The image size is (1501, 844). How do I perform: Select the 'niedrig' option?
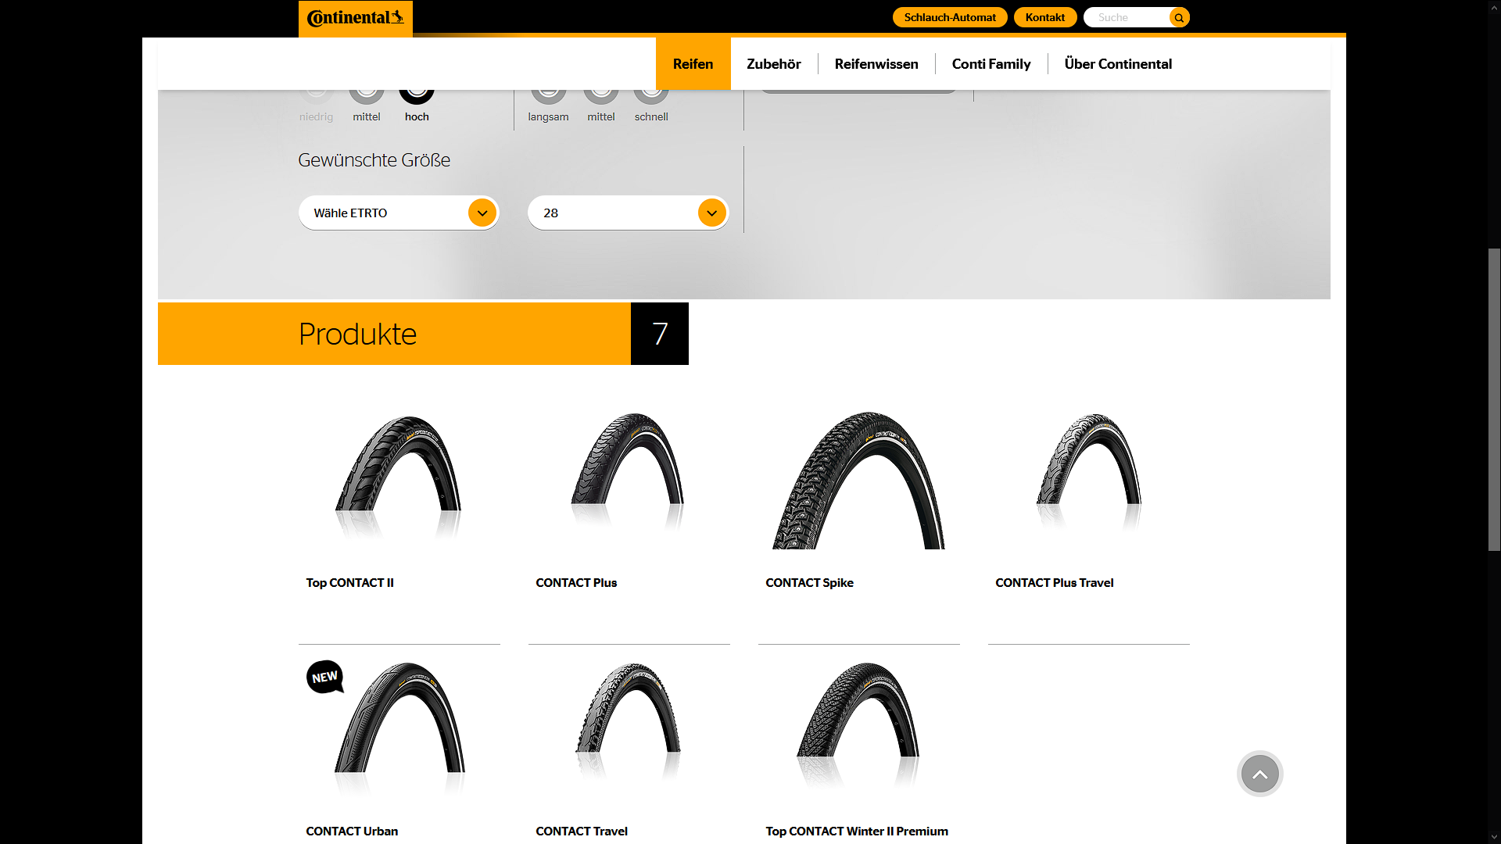(x=316, y=105)
